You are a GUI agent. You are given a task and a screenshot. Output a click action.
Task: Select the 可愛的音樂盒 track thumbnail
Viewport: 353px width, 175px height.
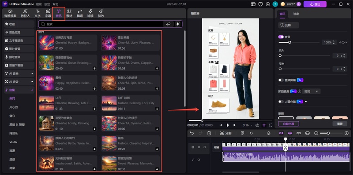(47, 123)
